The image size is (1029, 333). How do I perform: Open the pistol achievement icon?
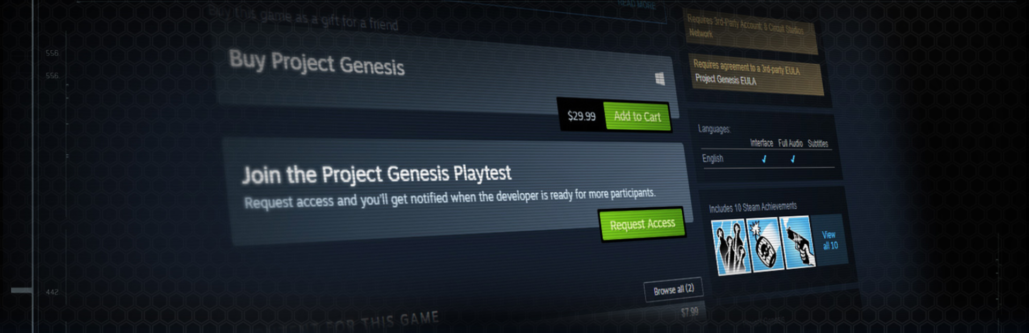(798, 241)
